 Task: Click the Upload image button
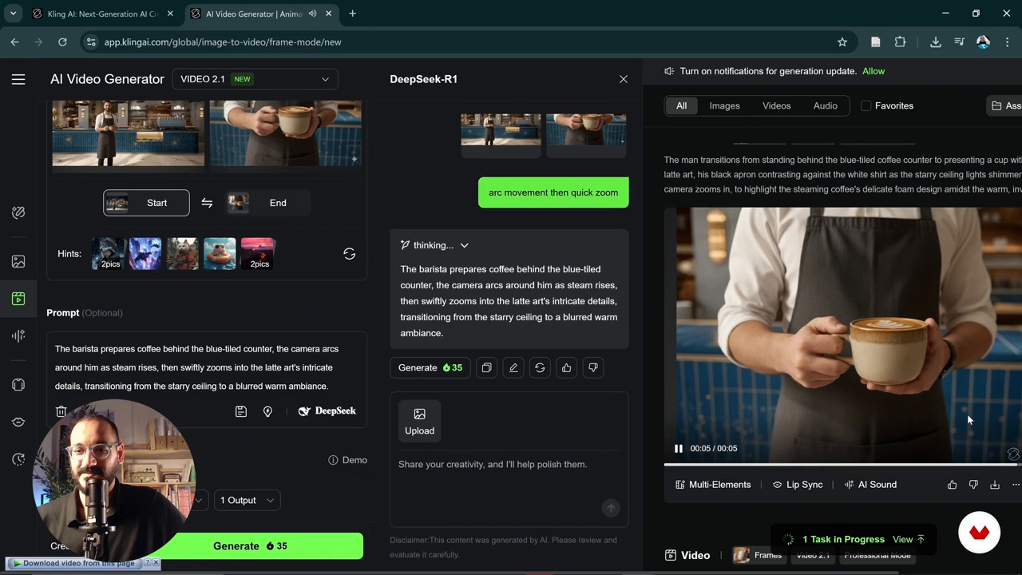tap(419, 421)
